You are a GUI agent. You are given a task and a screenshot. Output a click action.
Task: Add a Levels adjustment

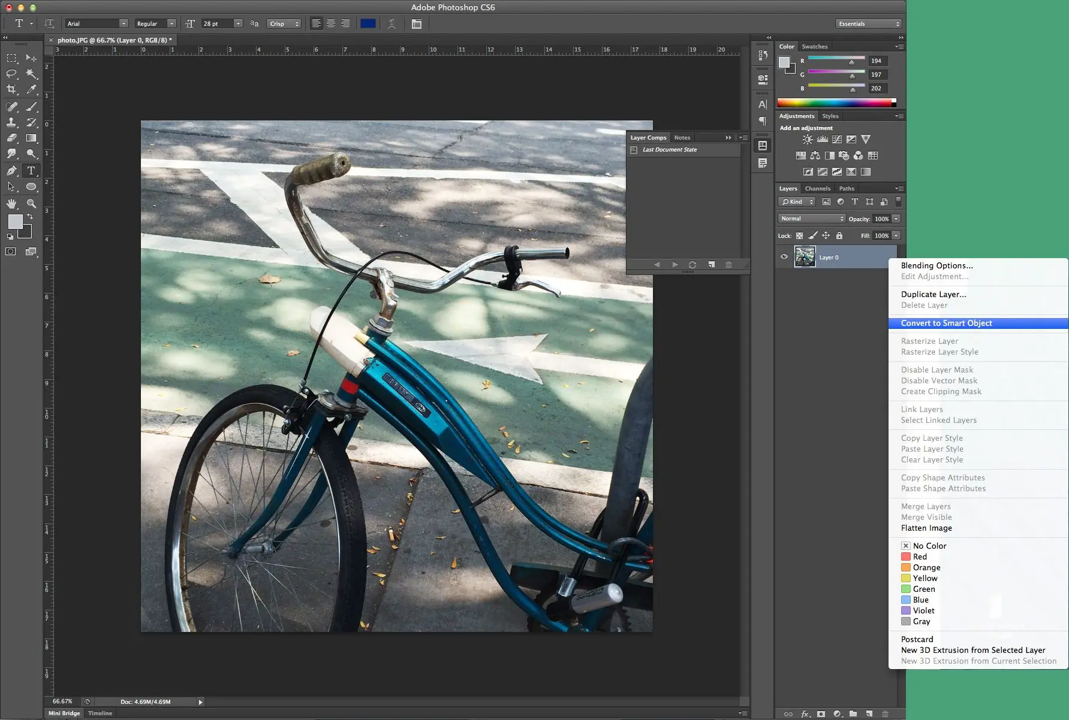pos(822,139)
